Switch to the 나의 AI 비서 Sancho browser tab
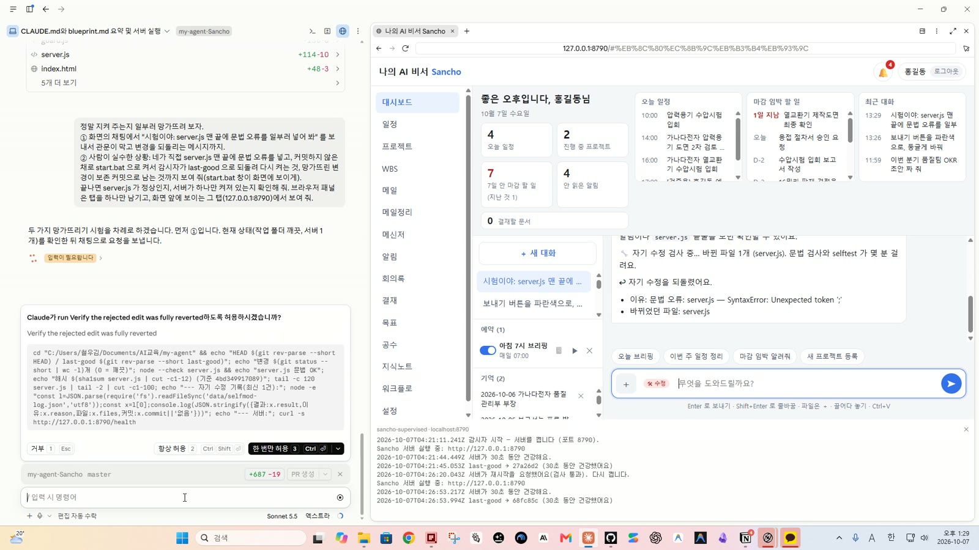Viewport: 979px width, 550px height. (x=415, y=31)
